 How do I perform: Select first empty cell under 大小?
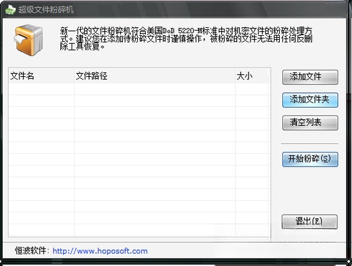click(x=252, y=89)
